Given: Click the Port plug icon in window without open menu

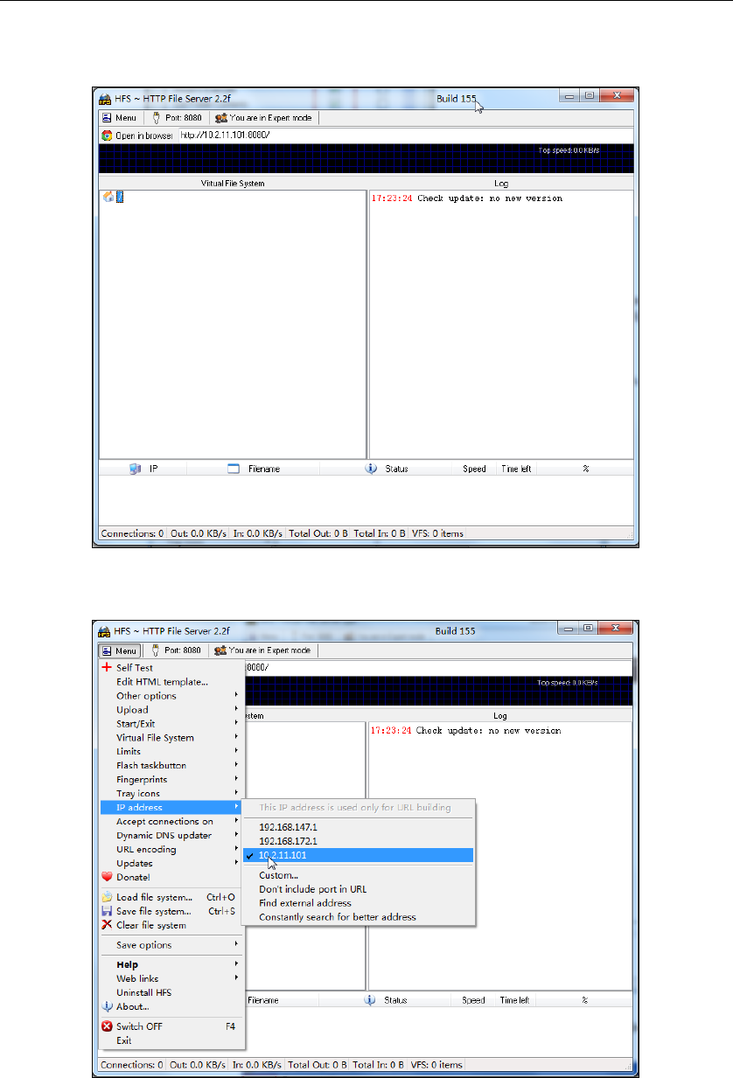Looking at the screenshot, I should pos(157,117).
